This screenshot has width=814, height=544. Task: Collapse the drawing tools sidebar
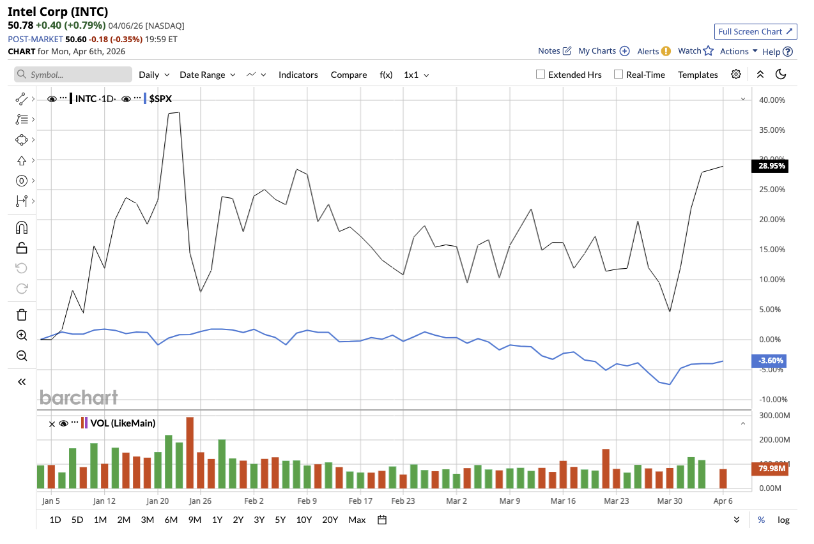22,382
